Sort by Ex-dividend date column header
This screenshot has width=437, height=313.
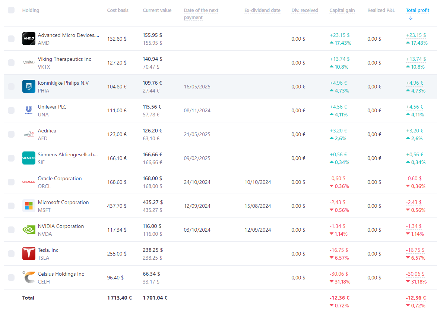click(x=262, y=10)
